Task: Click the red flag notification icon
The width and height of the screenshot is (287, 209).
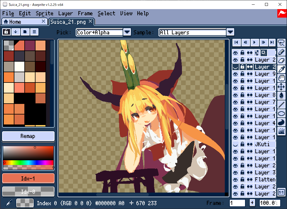Action: pyautogui.click(x=282, y=14)
